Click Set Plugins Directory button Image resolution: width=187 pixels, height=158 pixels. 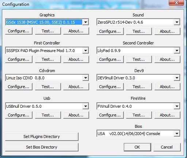42,137
